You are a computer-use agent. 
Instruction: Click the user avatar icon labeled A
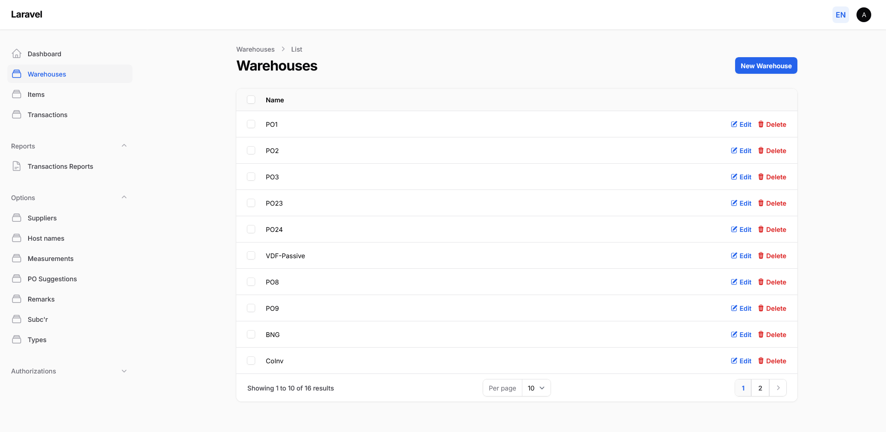(863, 15)
